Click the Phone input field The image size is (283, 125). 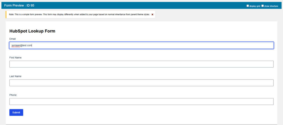click(x=141, y=101)
